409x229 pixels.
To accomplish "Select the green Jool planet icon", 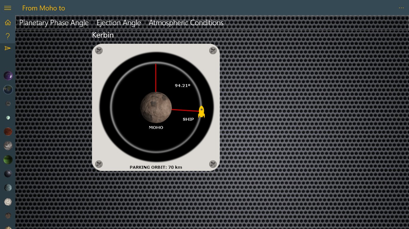I will (x=8, y=160).
